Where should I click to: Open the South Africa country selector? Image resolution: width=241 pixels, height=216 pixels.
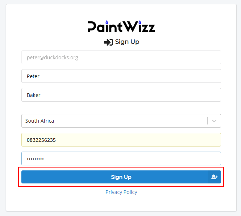click(x=121, y=121)
